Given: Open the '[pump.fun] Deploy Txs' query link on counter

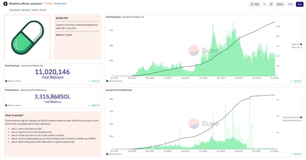Looking at the screenshot, I should (x=32, y=66).
